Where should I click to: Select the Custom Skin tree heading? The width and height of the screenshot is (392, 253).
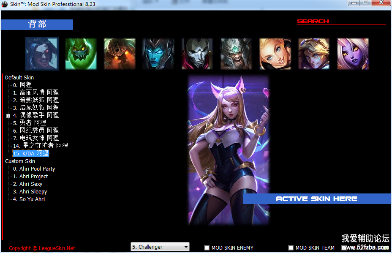tap(20, 161)
